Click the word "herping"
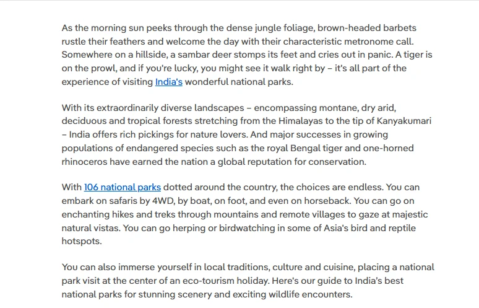 coord(189,228)
